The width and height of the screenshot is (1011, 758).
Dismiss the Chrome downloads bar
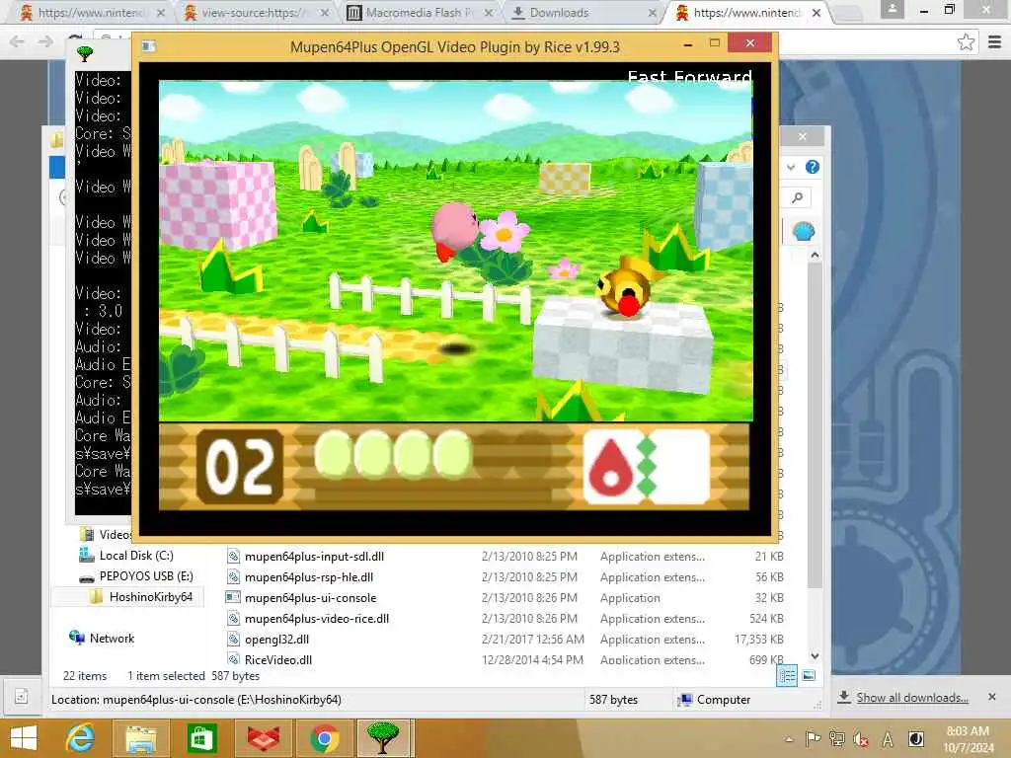click(991, 697)
